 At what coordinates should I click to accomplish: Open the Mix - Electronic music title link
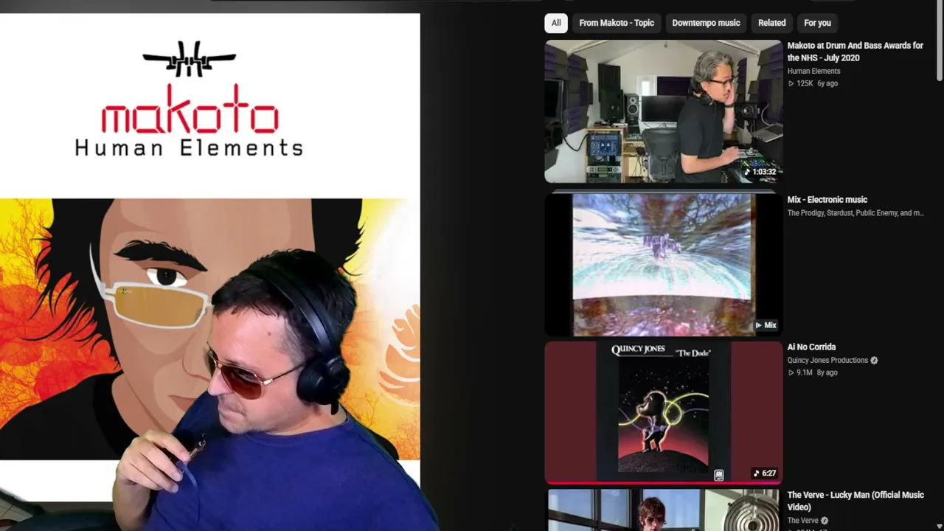(x=827, y=200)
